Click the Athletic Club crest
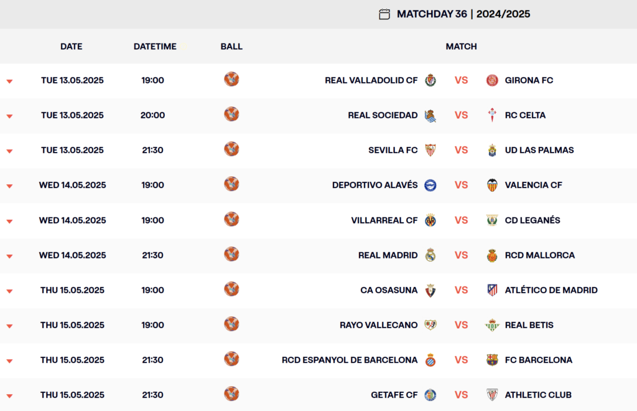This screenshot has width=637, height=411. click(492, 395)
